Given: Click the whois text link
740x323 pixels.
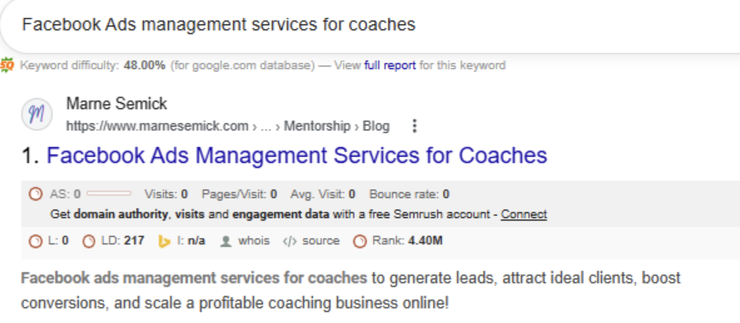Looking at the screenshot, I should click(254, 241).
